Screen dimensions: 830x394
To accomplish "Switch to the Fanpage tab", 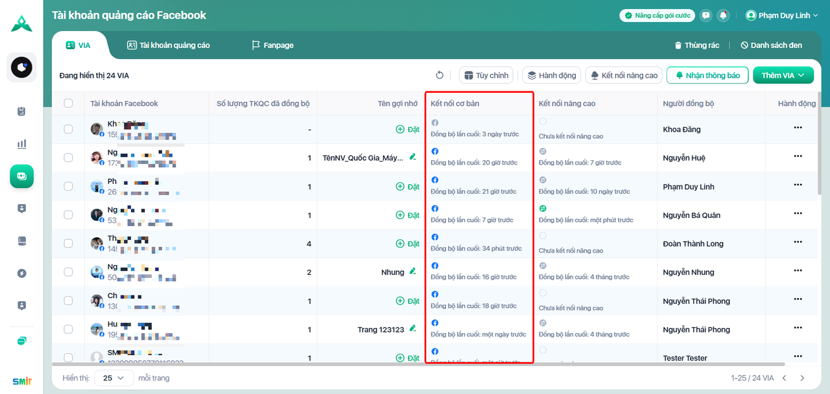I will [x=272, y=45].
